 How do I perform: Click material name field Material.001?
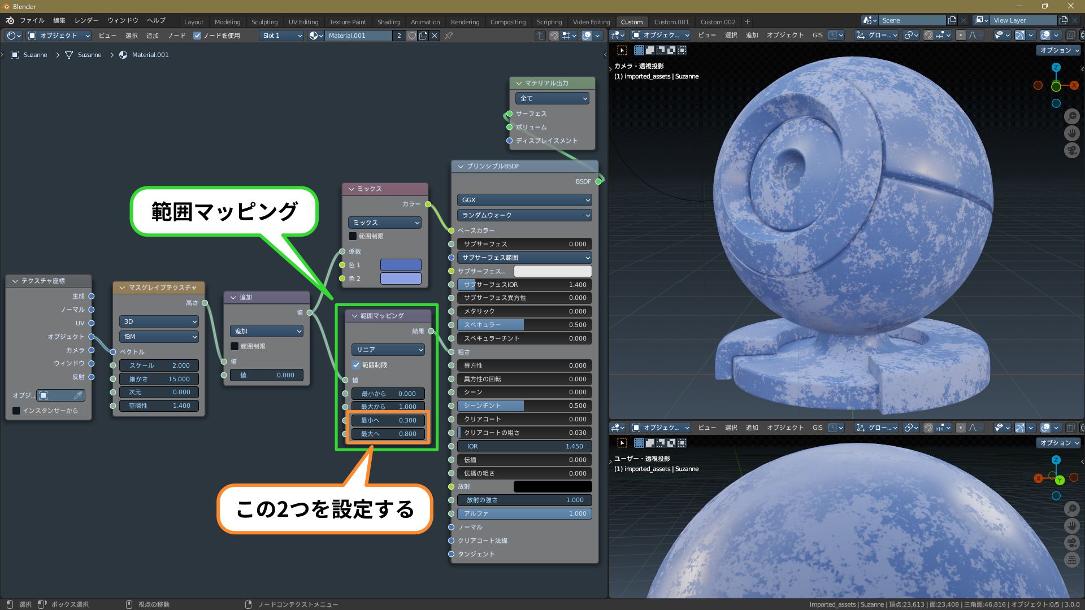(x=358, y=36)
